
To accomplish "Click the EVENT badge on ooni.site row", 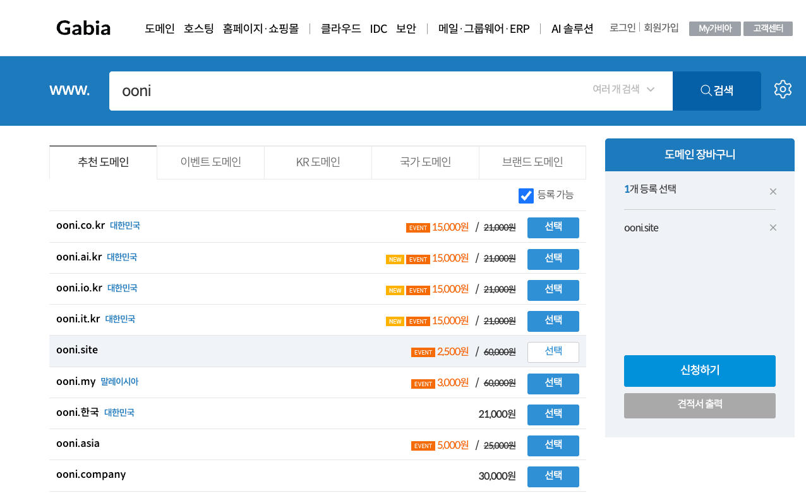I will tap(423, 353).
